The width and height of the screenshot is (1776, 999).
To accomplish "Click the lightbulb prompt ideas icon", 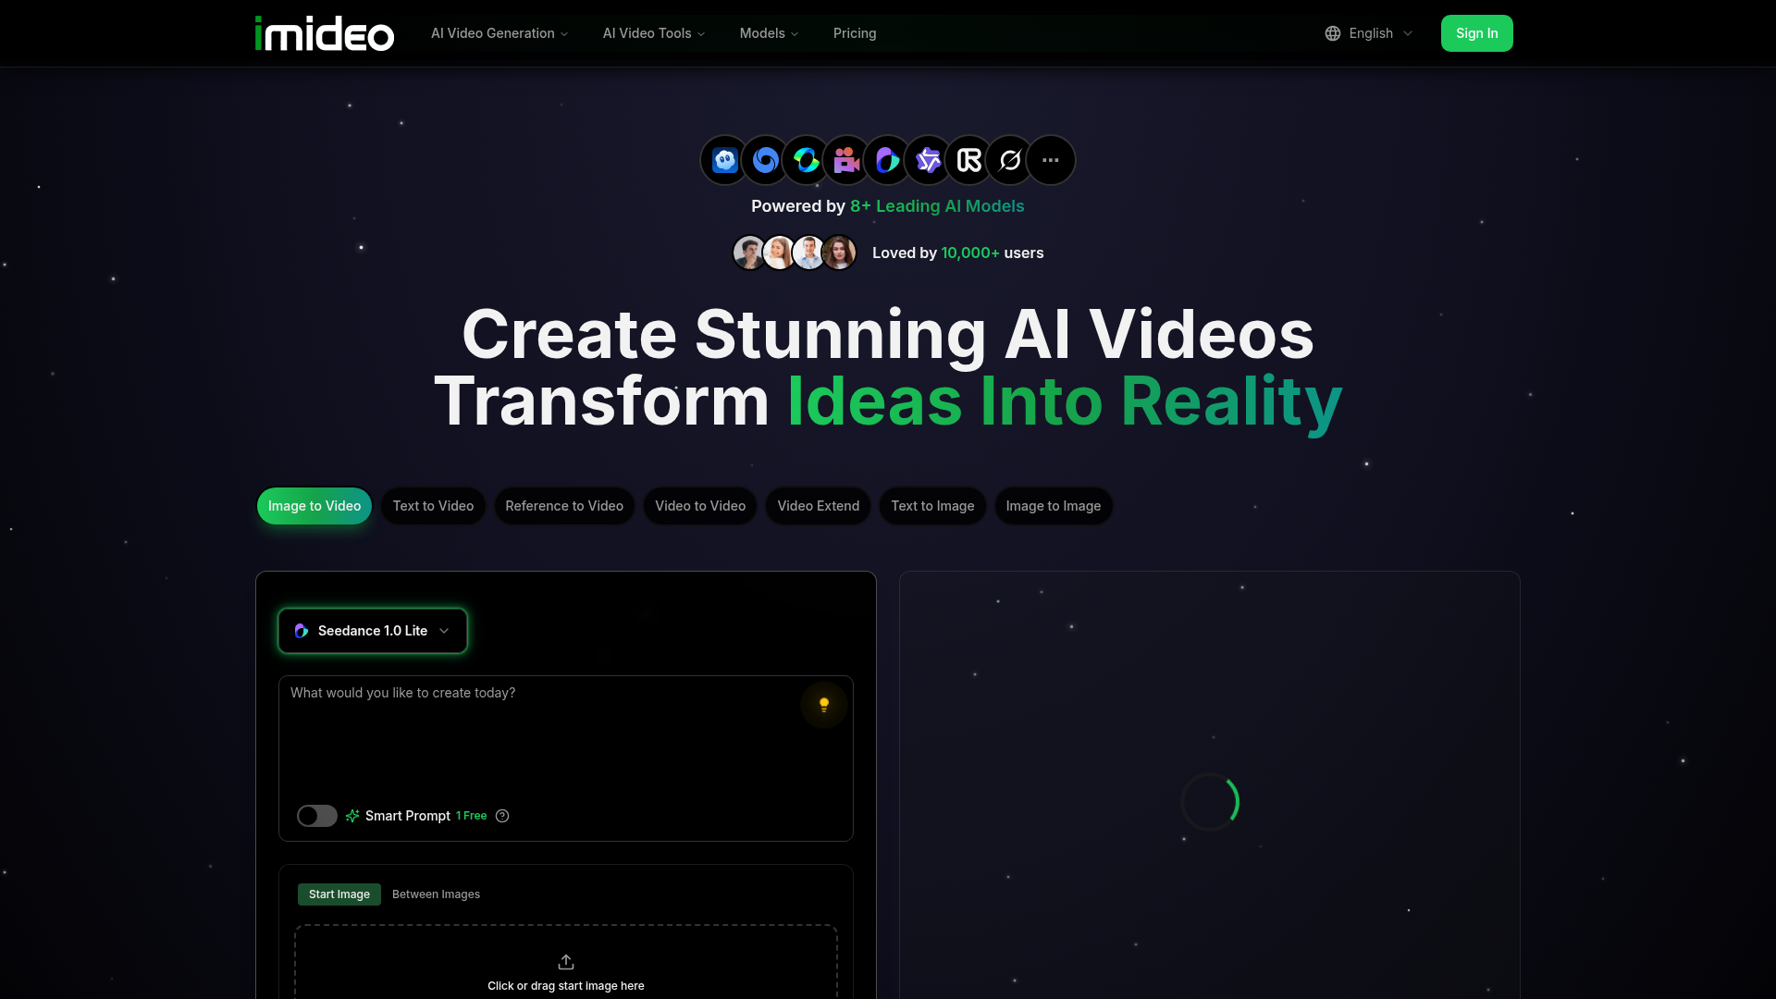I will [823, 705].
